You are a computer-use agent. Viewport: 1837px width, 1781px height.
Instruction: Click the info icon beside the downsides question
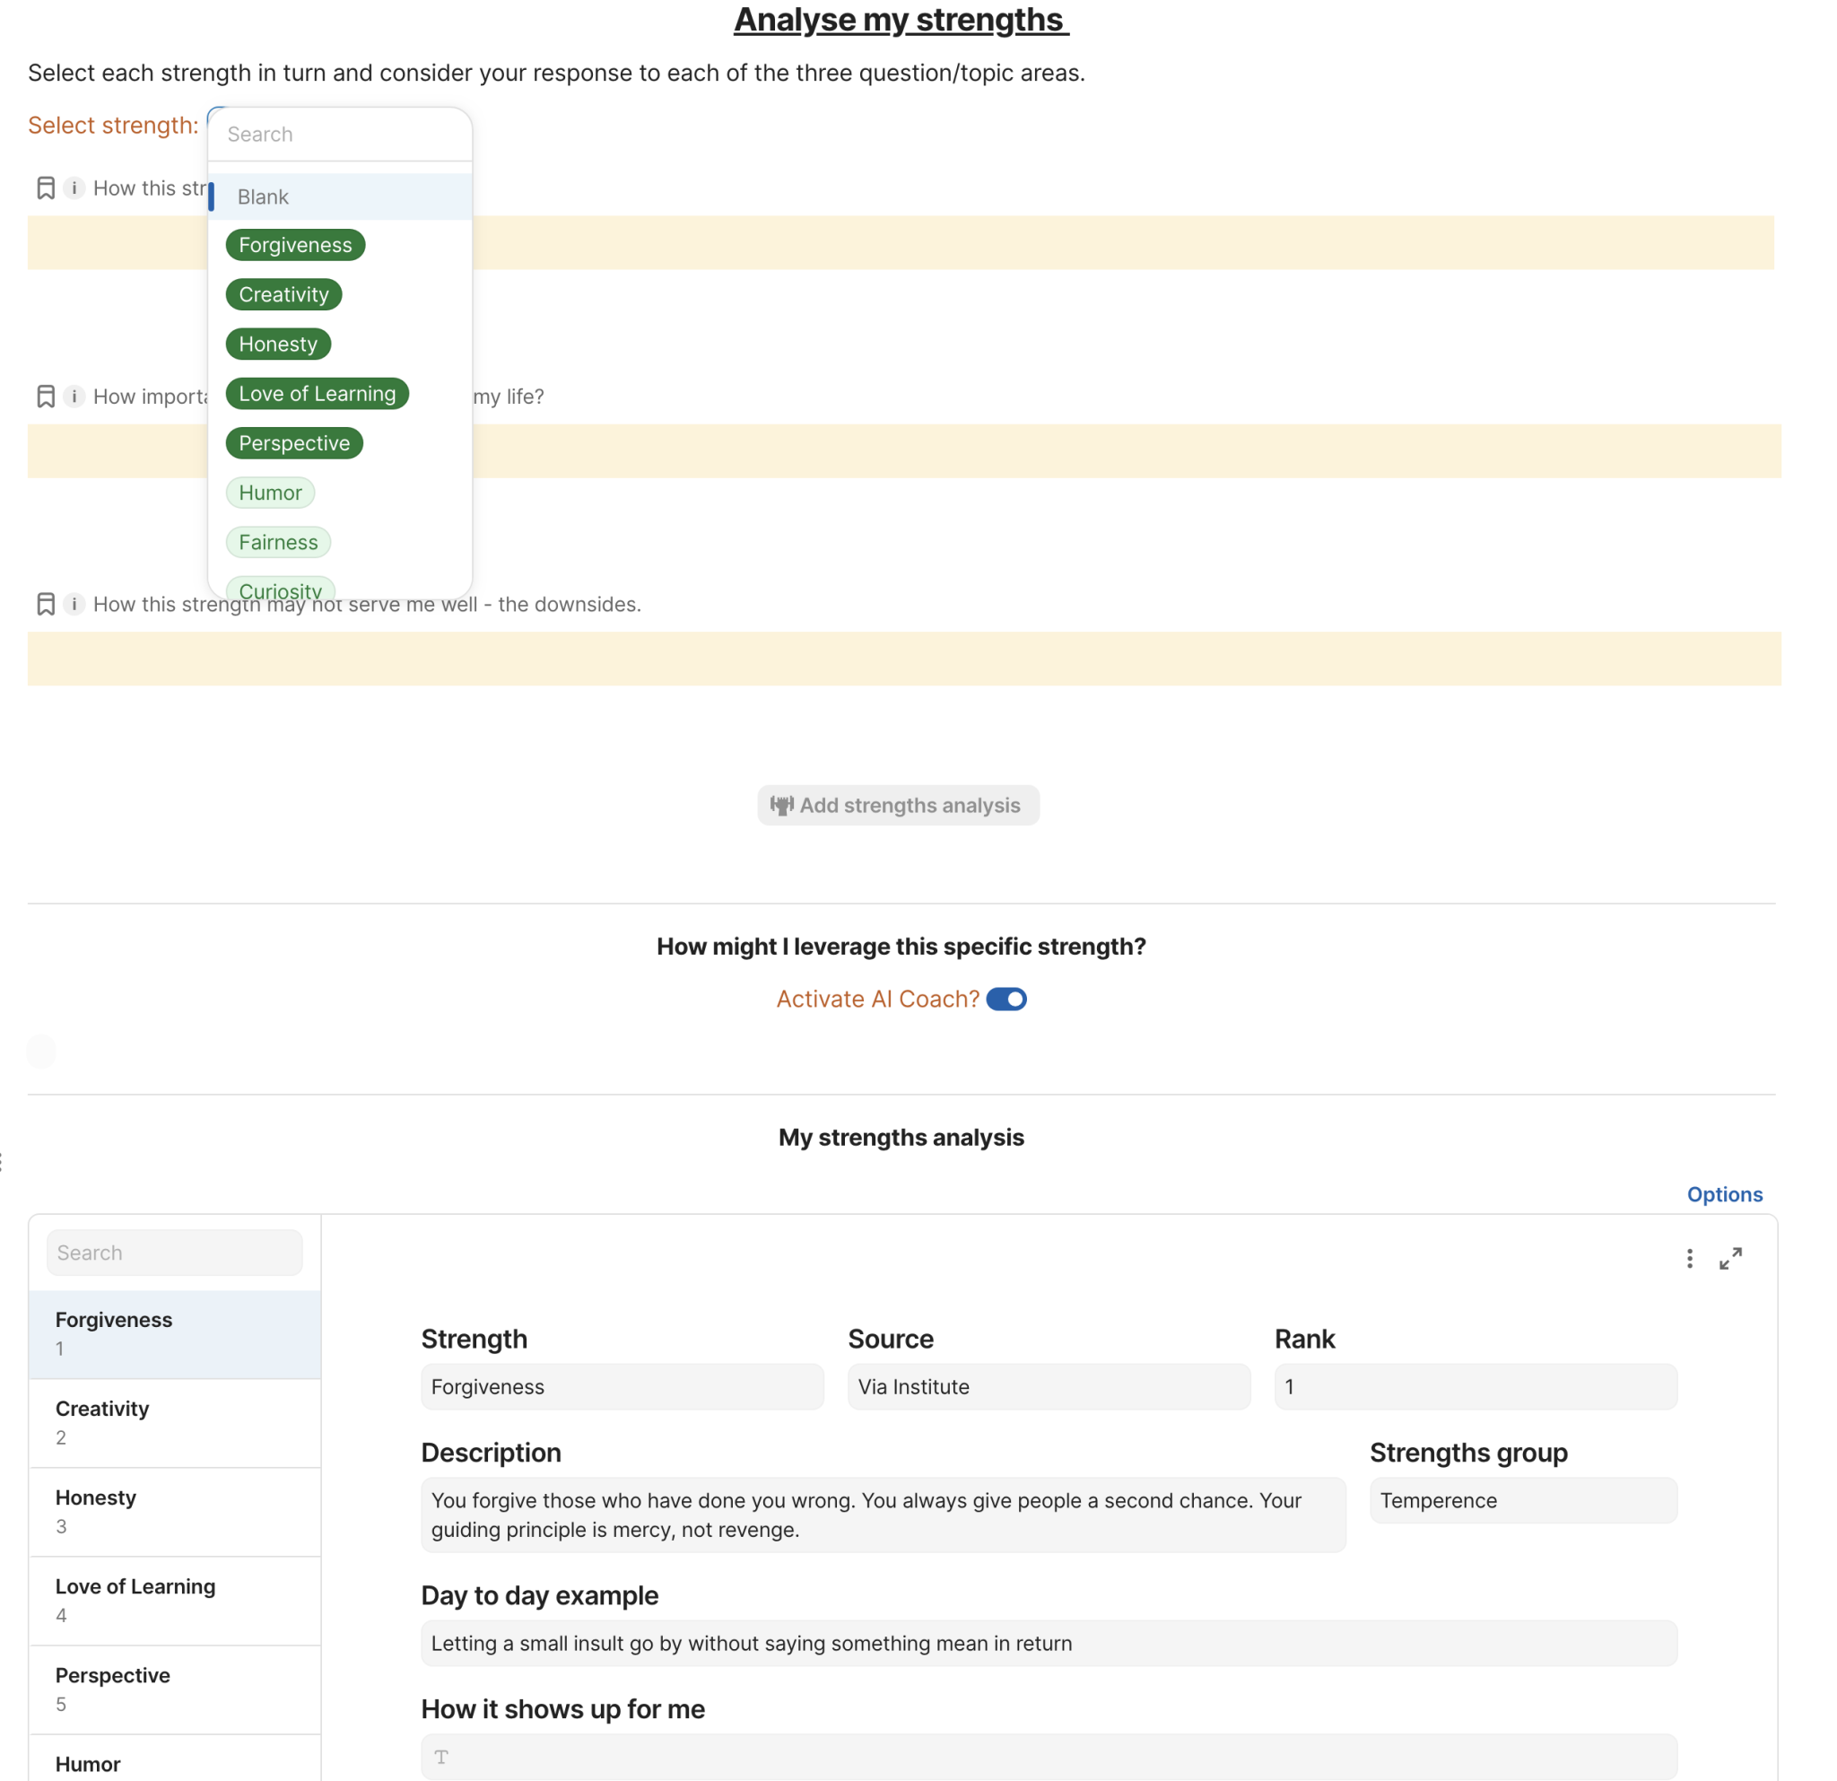pyautogui.click(x=74, y=605)
